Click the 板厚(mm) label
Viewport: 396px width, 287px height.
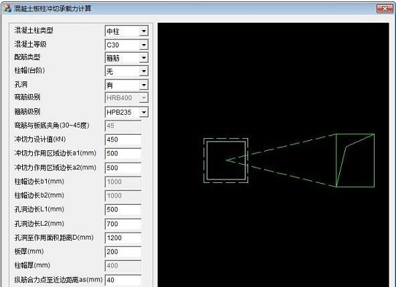point(29,251)
